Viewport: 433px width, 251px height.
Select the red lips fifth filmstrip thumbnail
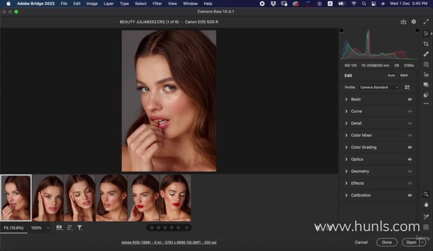(x=143, y=198)
